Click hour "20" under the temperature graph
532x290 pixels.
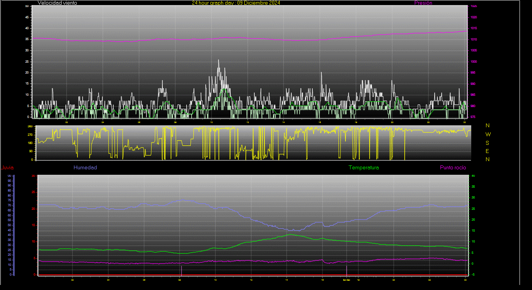click(394, 280)
